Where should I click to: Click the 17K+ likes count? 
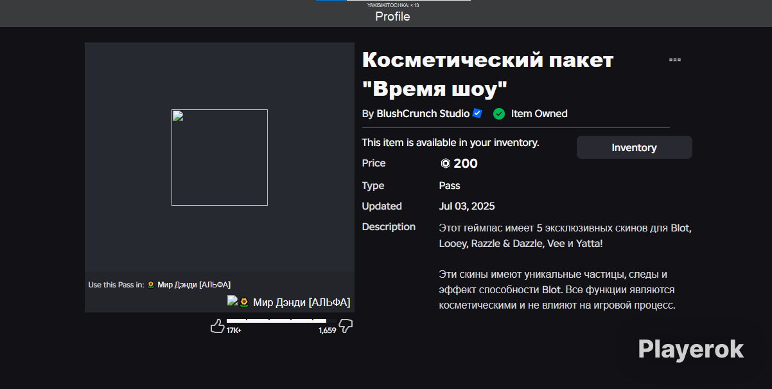(x=234, y=330)
